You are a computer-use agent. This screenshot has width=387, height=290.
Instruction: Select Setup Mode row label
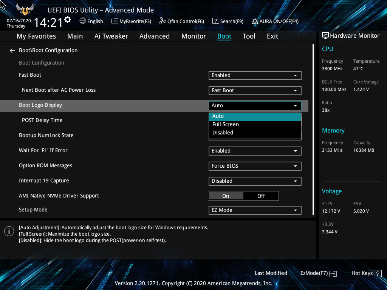[33, 210]
